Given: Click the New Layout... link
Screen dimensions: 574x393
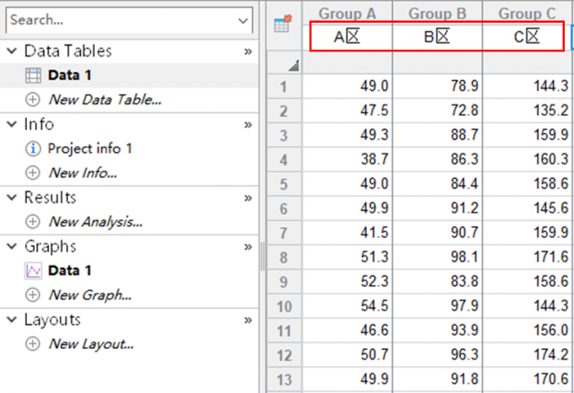Looking at the screenshot, I should (91, 344).
